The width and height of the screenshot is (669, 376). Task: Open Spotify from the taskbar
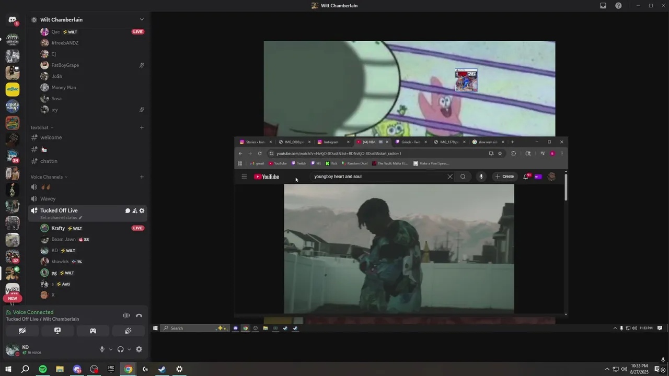coord(43,369)
